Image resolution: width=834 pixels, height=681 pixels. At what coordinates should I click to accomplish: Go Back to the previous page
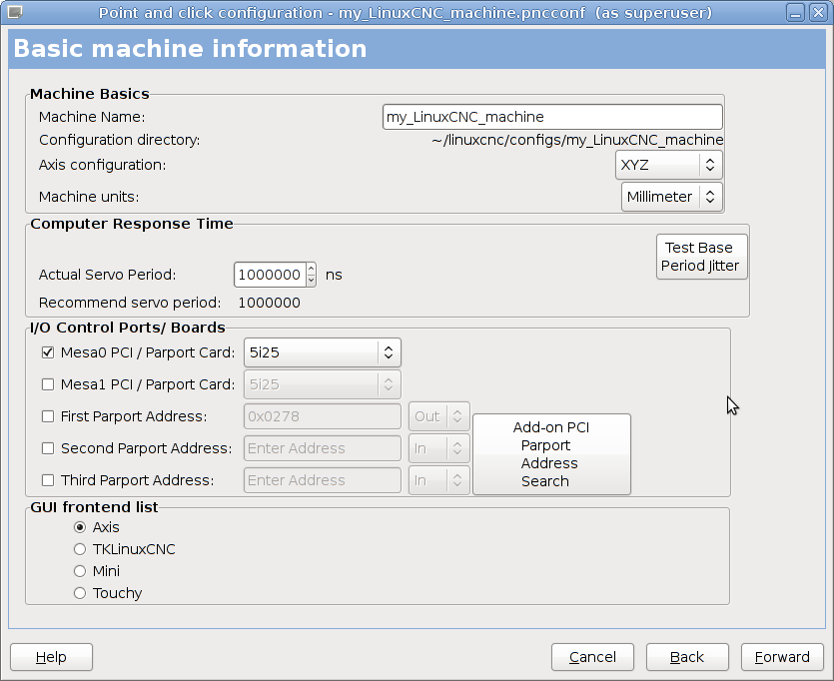[x=687, y=657]
